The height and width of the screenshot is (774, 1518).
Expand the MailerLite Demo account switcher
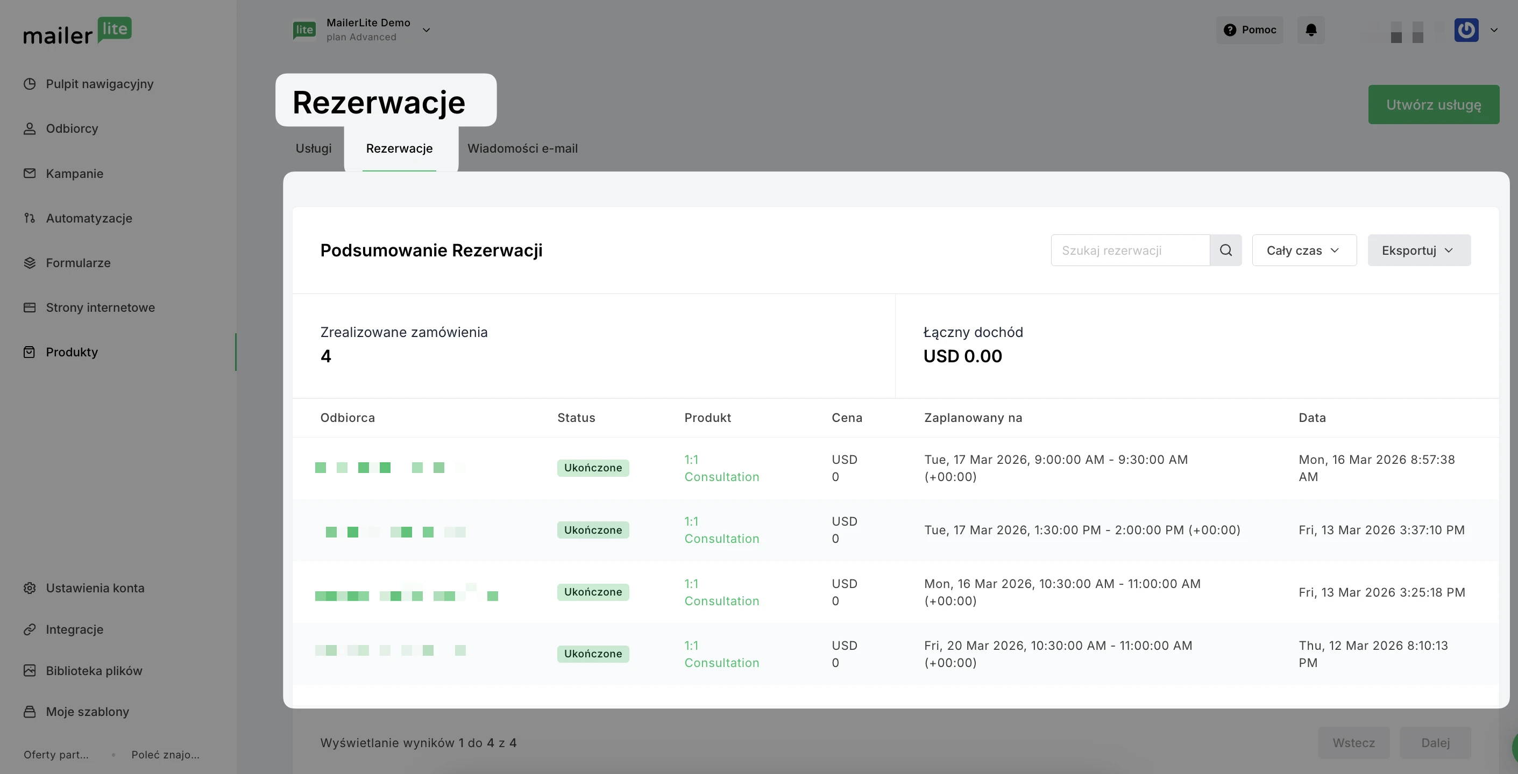pyautogui.click(x=426, y=30)
